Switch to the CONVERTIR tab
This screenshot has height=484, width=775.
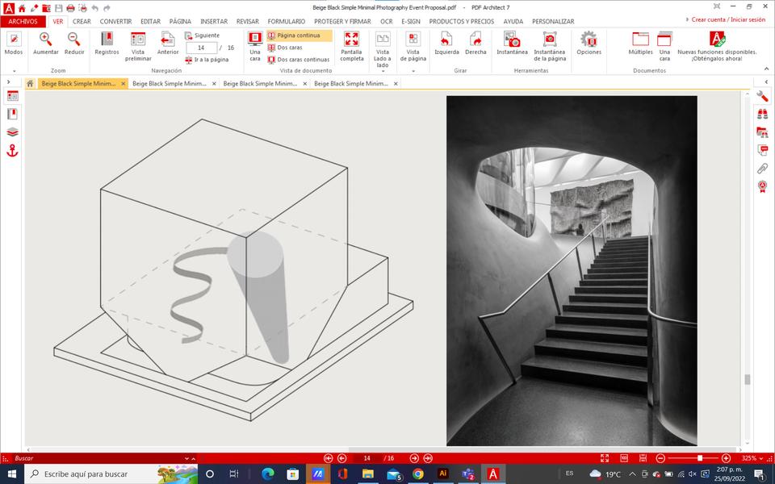(115, 21)
